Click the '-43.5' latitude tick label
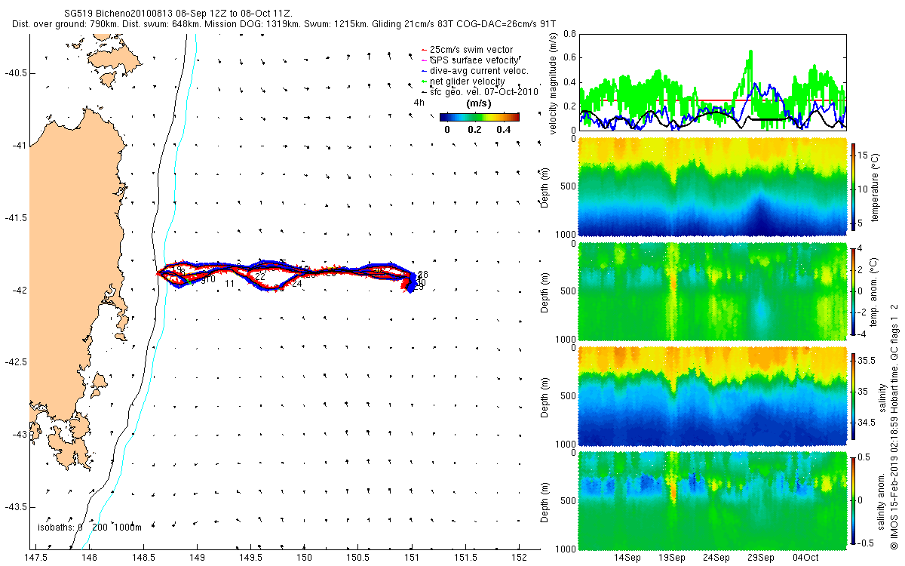This screenshot has height=566, width=905. [14, 506]
